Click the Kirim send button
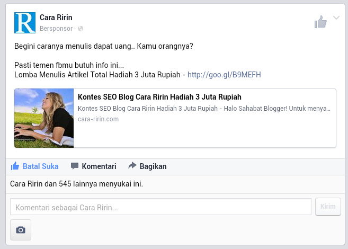 [328, 207]
